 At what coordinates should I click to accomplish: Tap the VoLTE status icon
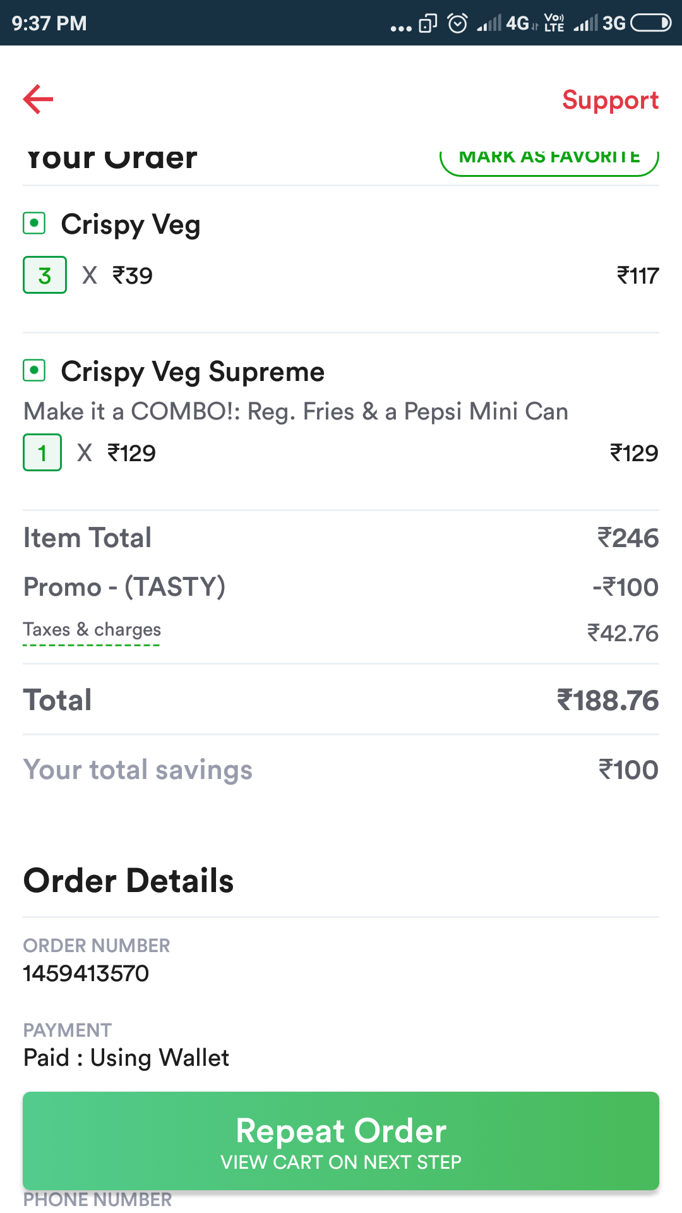(554, 23)
